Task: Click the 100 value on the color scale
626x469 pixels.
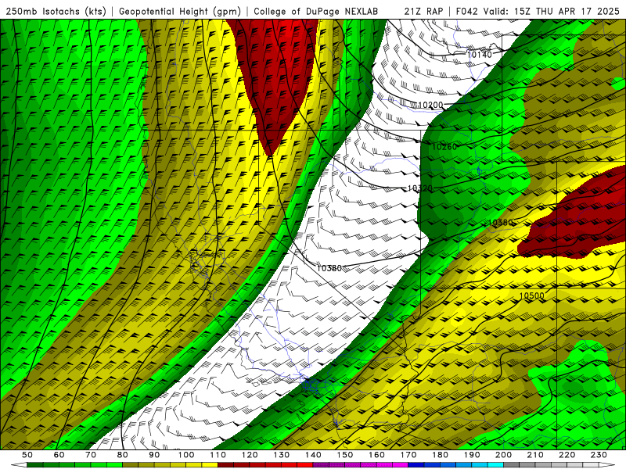Action: 186,455
